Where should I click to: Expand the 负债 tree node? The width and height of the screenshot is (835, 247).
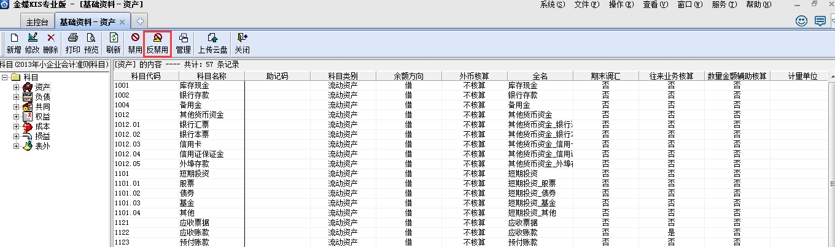[16, 97]
